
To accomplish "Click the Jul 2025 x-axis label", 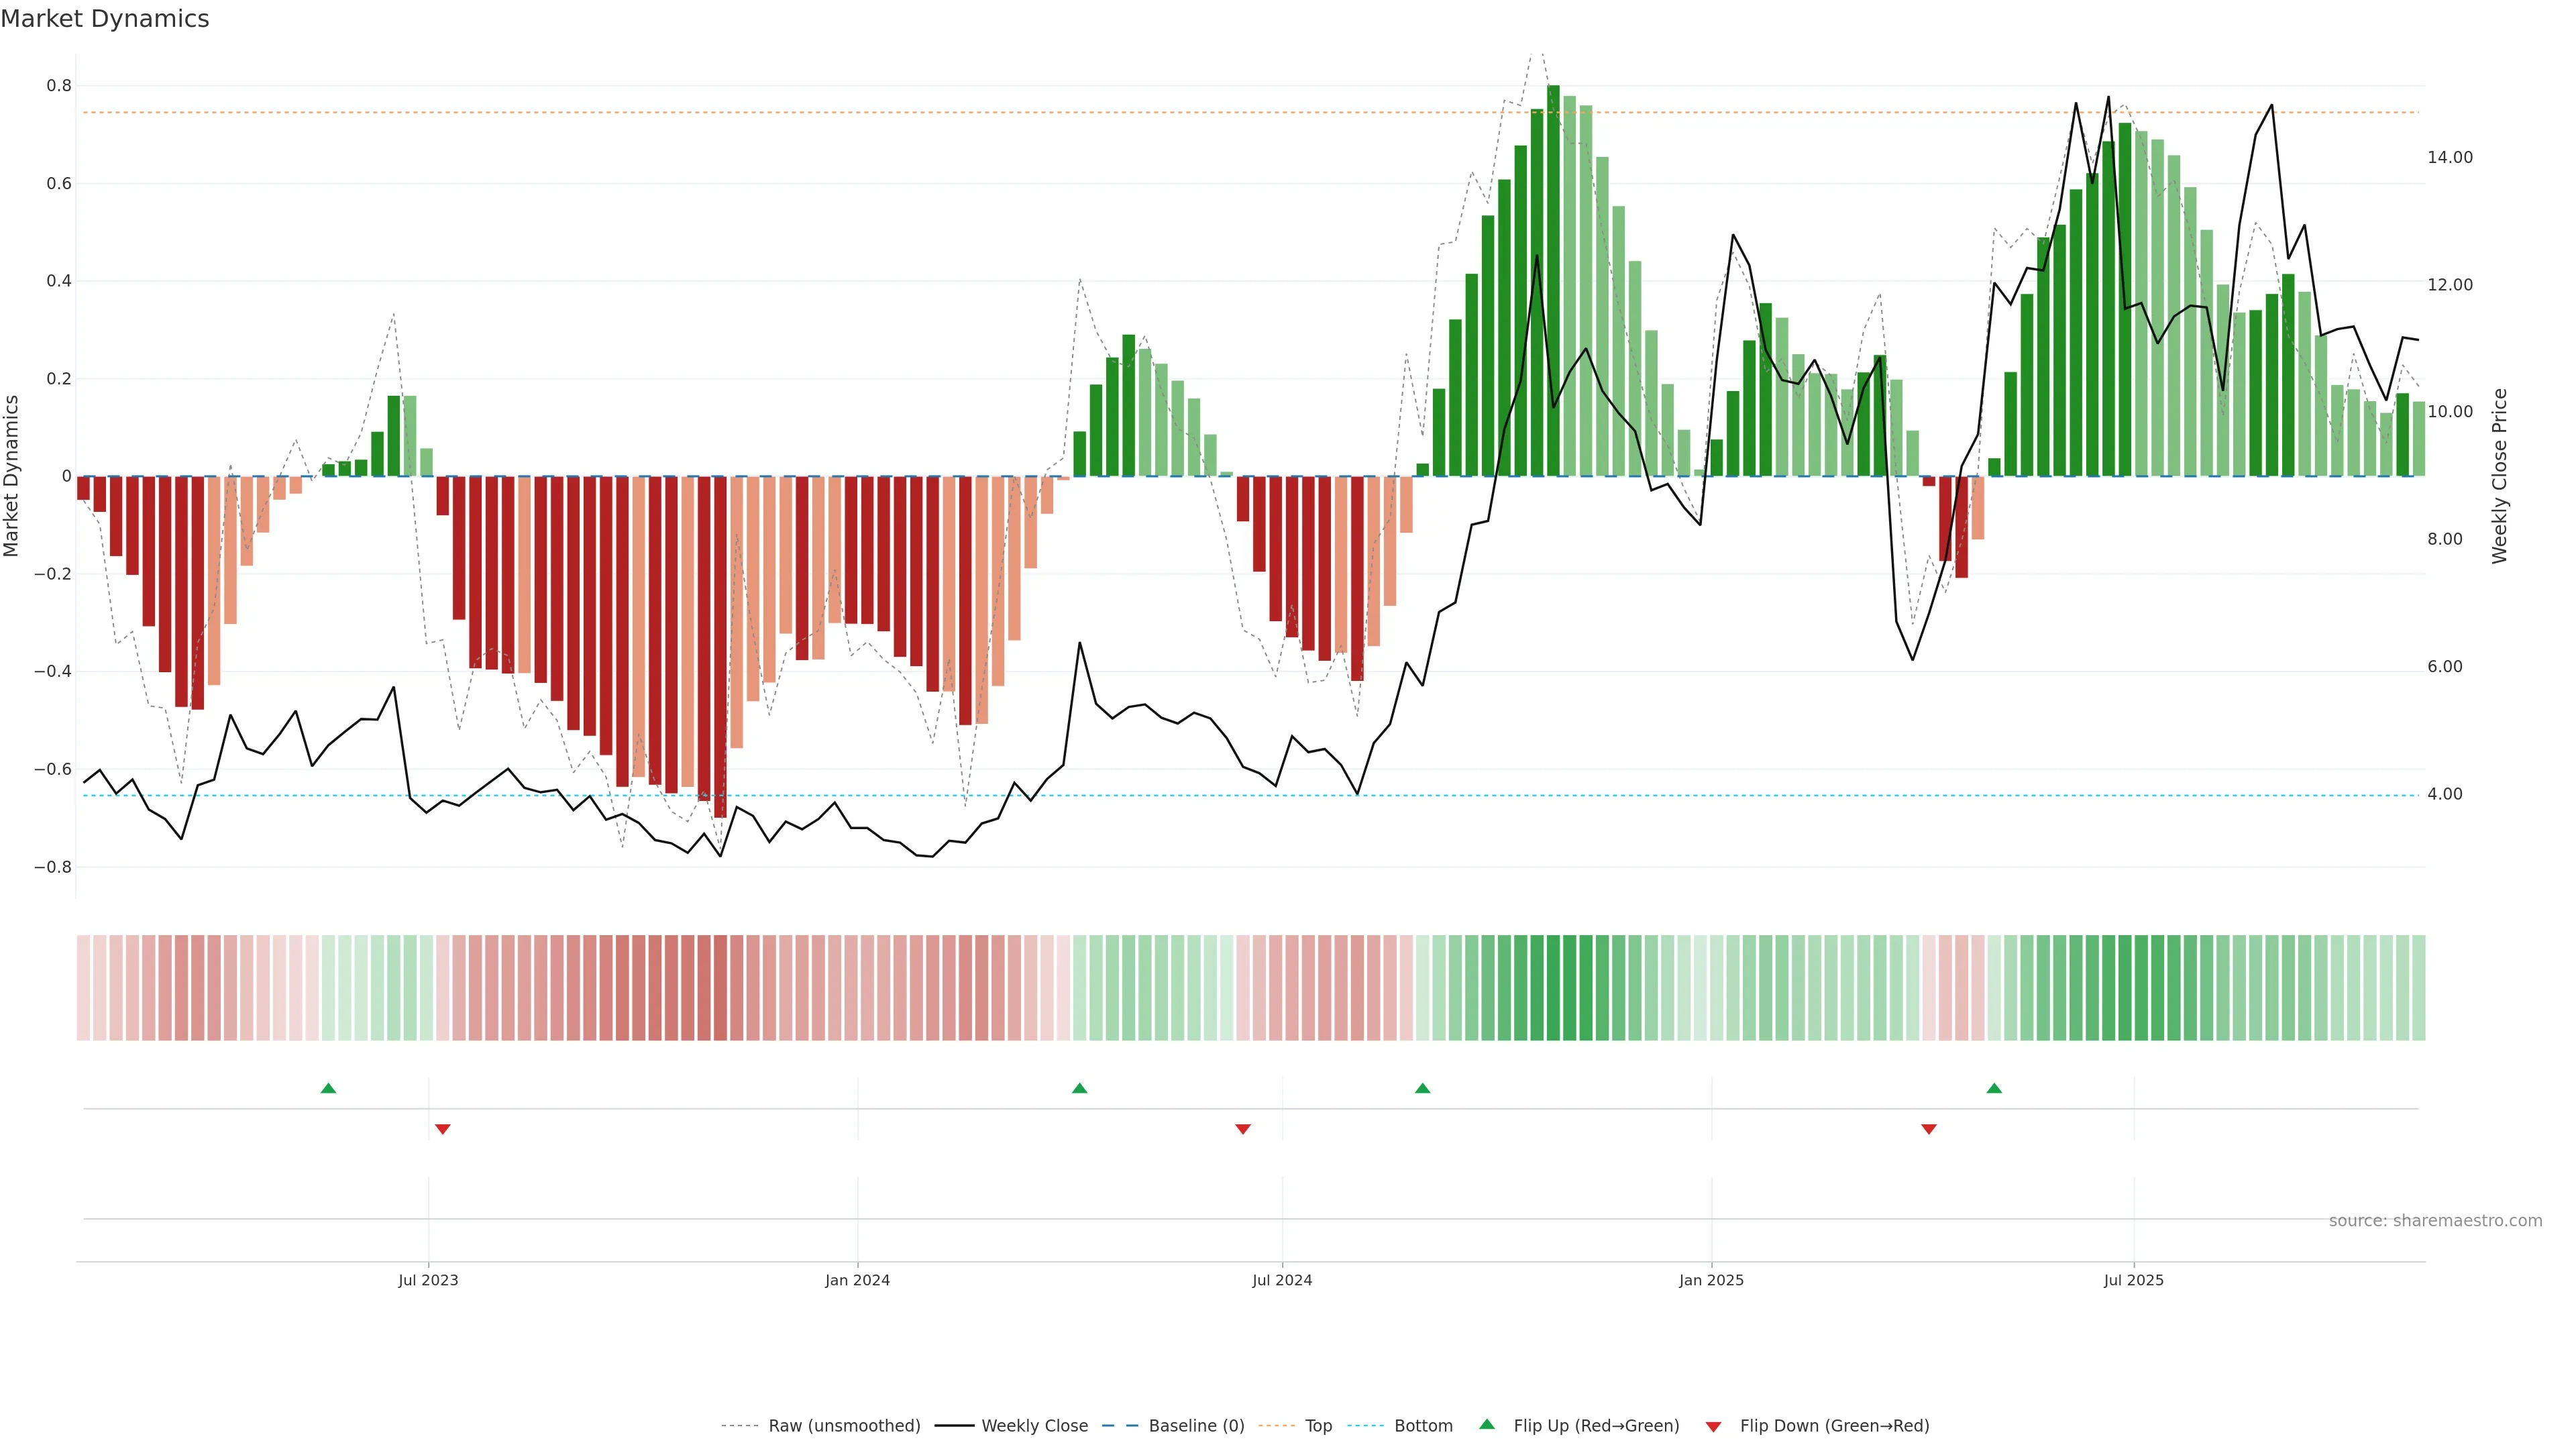I will click(x=2133, y=1280).
